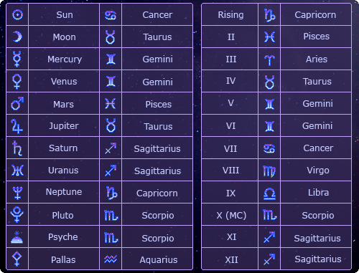The height and width of the screenshot is (273, 359).
Task: Click the Cancer text next to Sun
Action: click(x=157, y=15)
